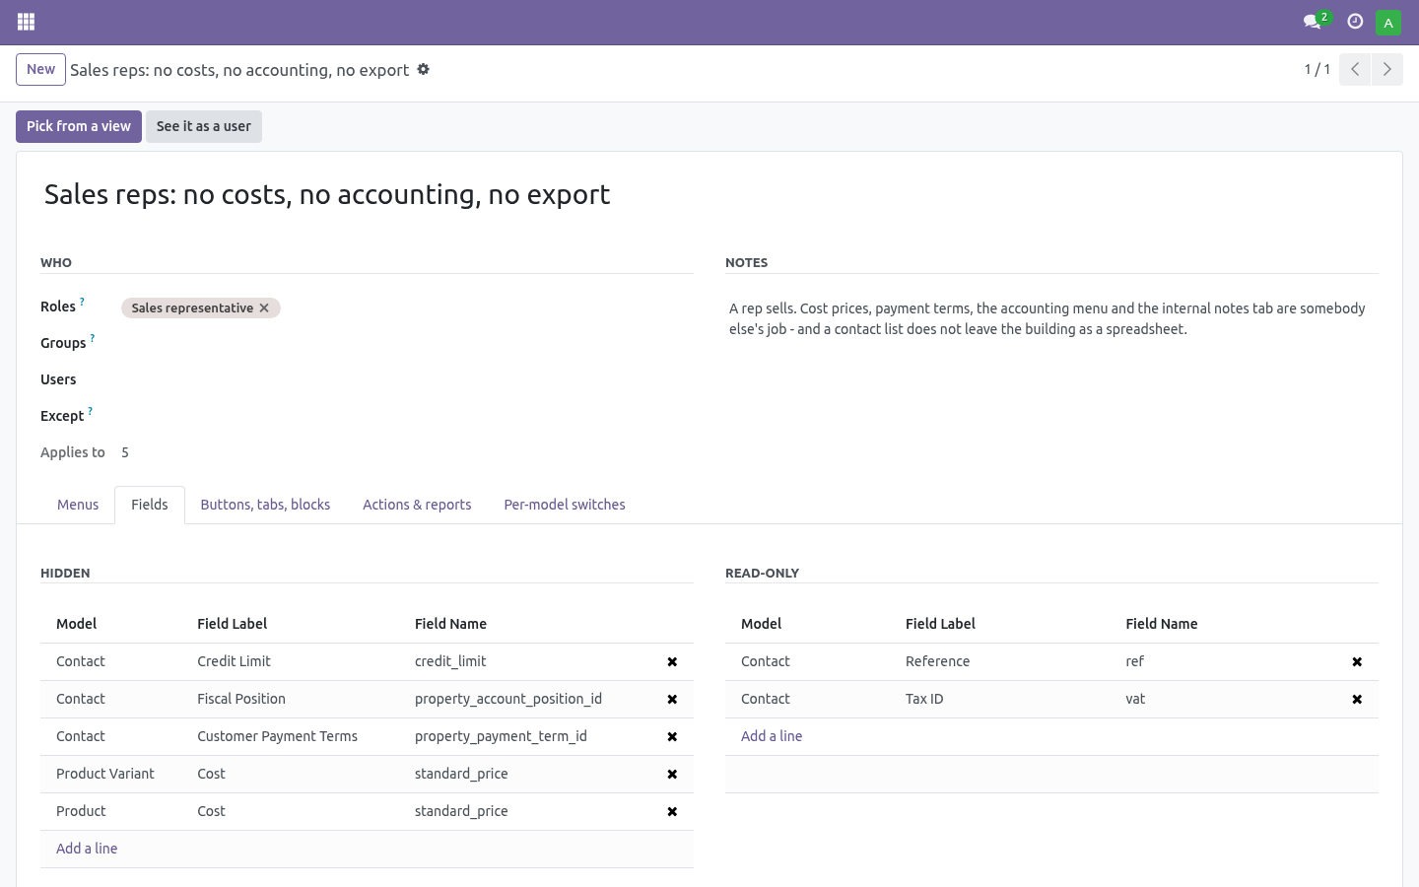Click the Users input field
The height and width of the screenshot is (887, 1419).
tap(407, 380)
